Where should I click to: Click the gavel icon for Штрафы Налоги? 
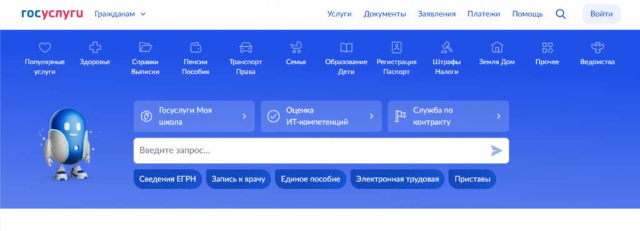click(447, 47)
